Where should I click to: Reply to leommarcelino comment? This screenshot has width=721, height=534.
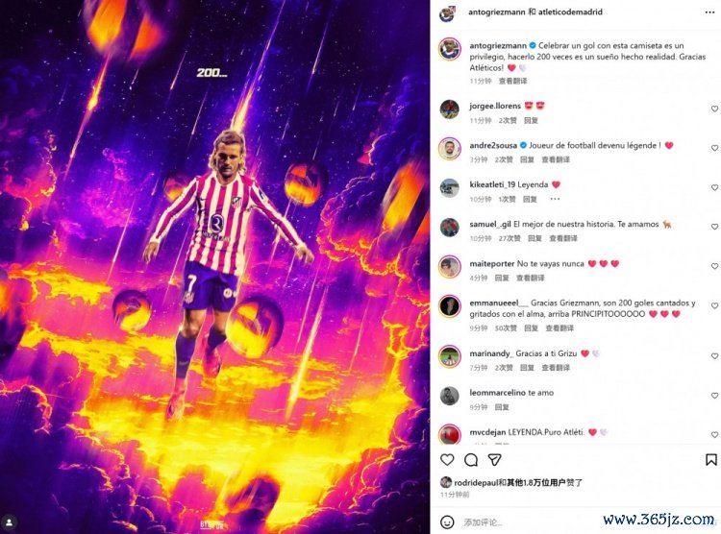coord(502,407)
